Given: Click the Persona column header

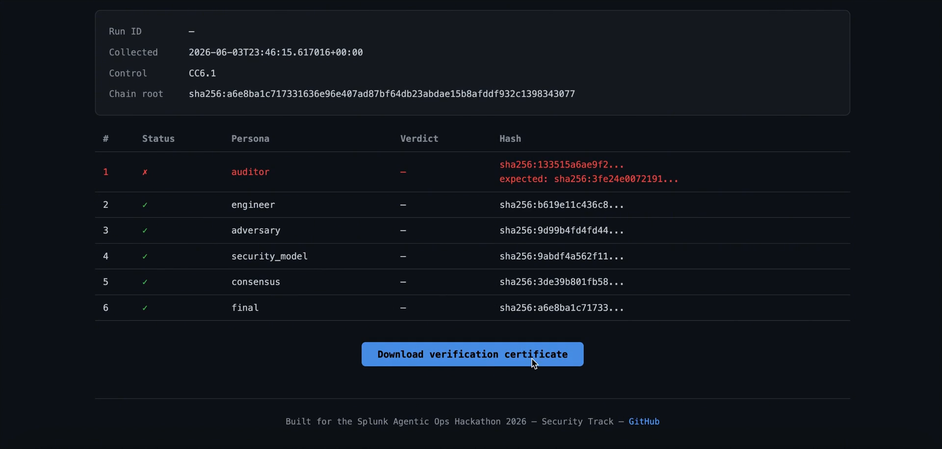Looking at the screenshot, I should 250,139.
